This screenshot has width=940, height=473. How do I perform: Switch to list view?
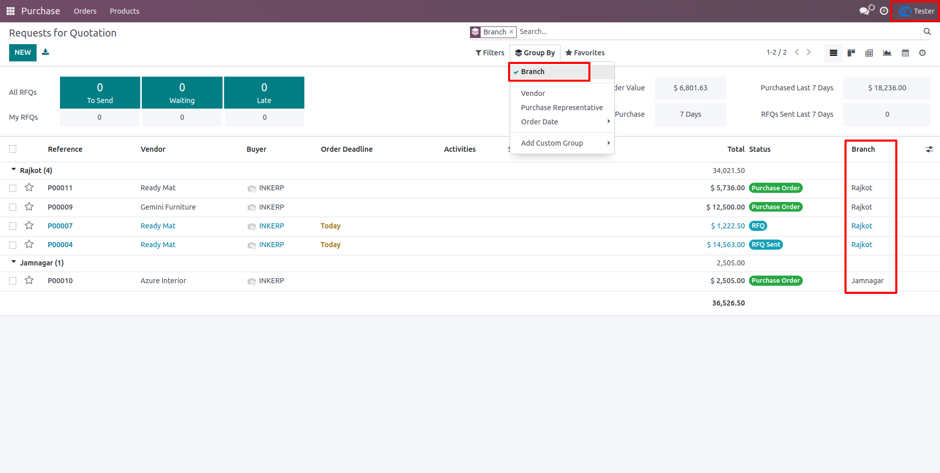833,53
